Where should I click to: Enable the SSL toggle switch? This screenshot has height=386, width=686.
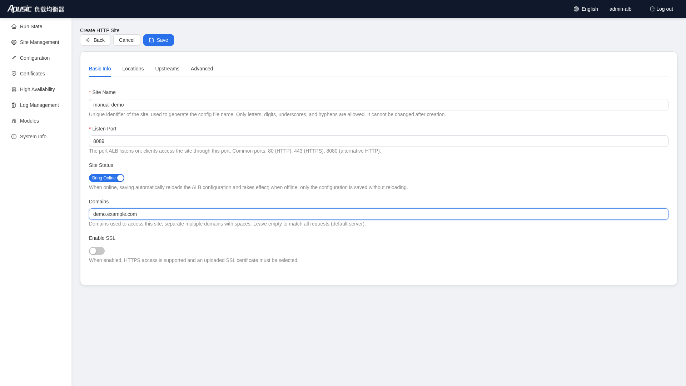coord(97,251)
